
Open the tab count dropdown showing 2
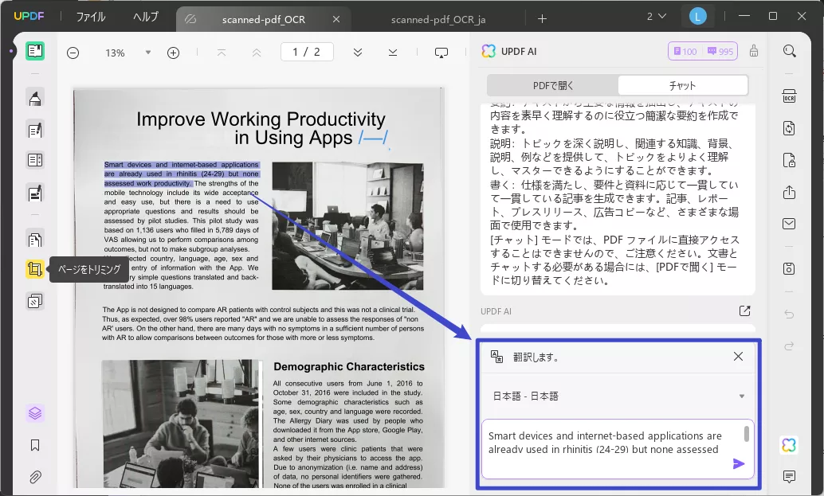coord(657,17)
